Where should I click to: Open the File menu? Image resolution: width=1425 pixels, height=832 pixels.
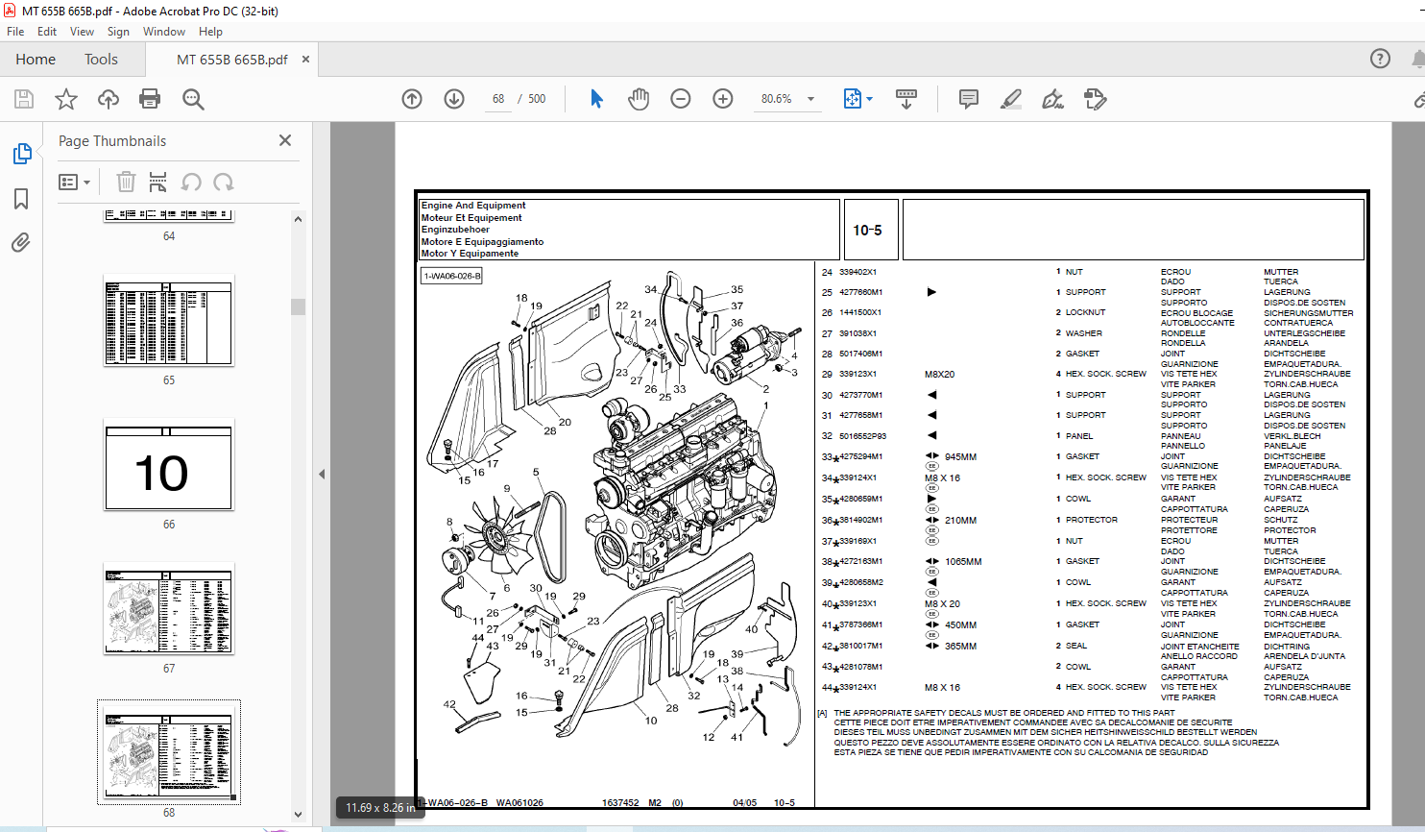click(15, 32)
